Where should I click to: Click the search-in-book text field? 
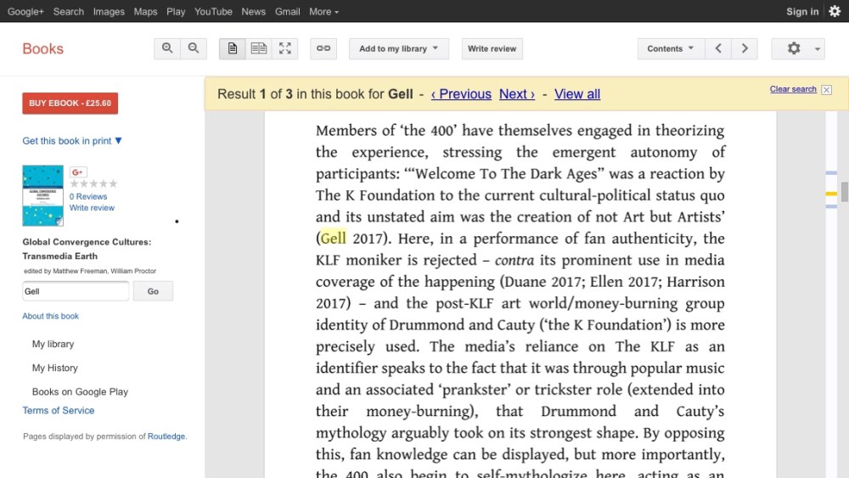pos(76,291)
